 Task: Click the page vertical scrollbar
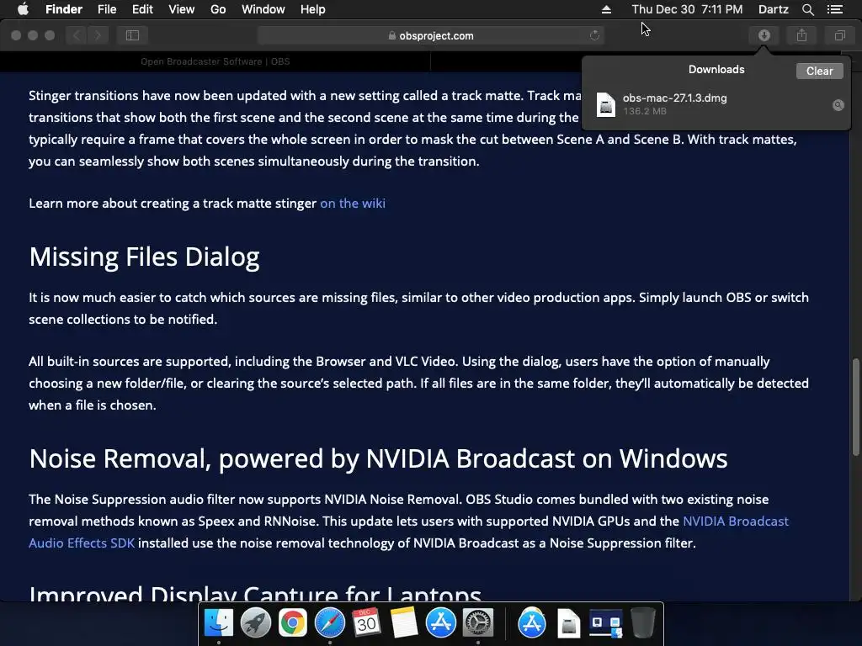point(855,406)
